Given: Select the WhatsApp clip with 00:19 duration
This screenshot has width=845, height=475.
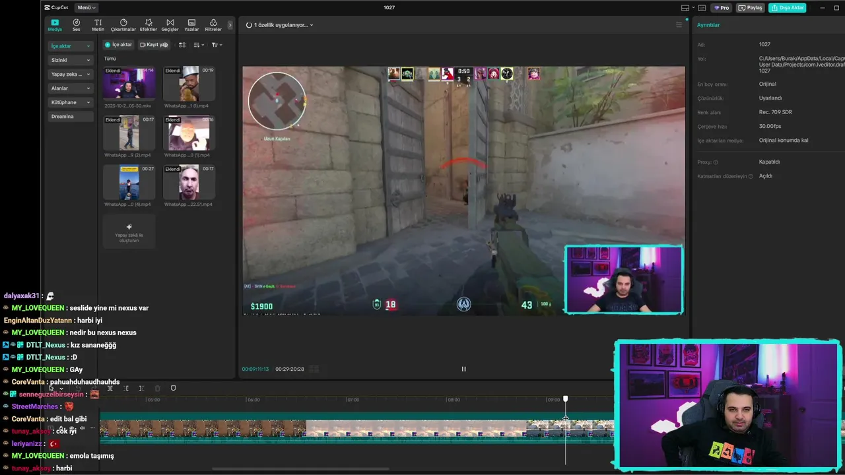Looking at the screenshot, I should click(189, 82).
